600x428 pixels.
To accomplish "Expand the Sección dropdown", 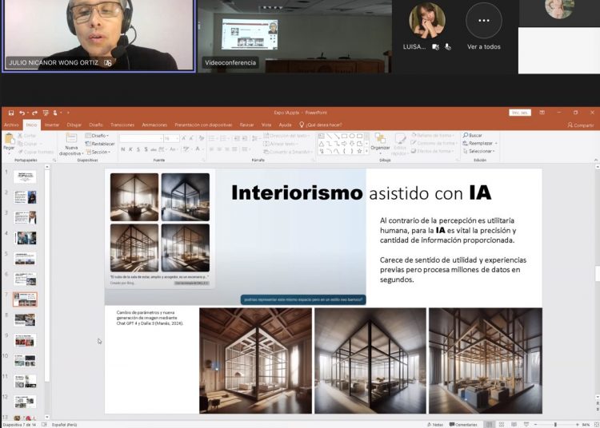I will pyautogui.click(x=99, y=152).
